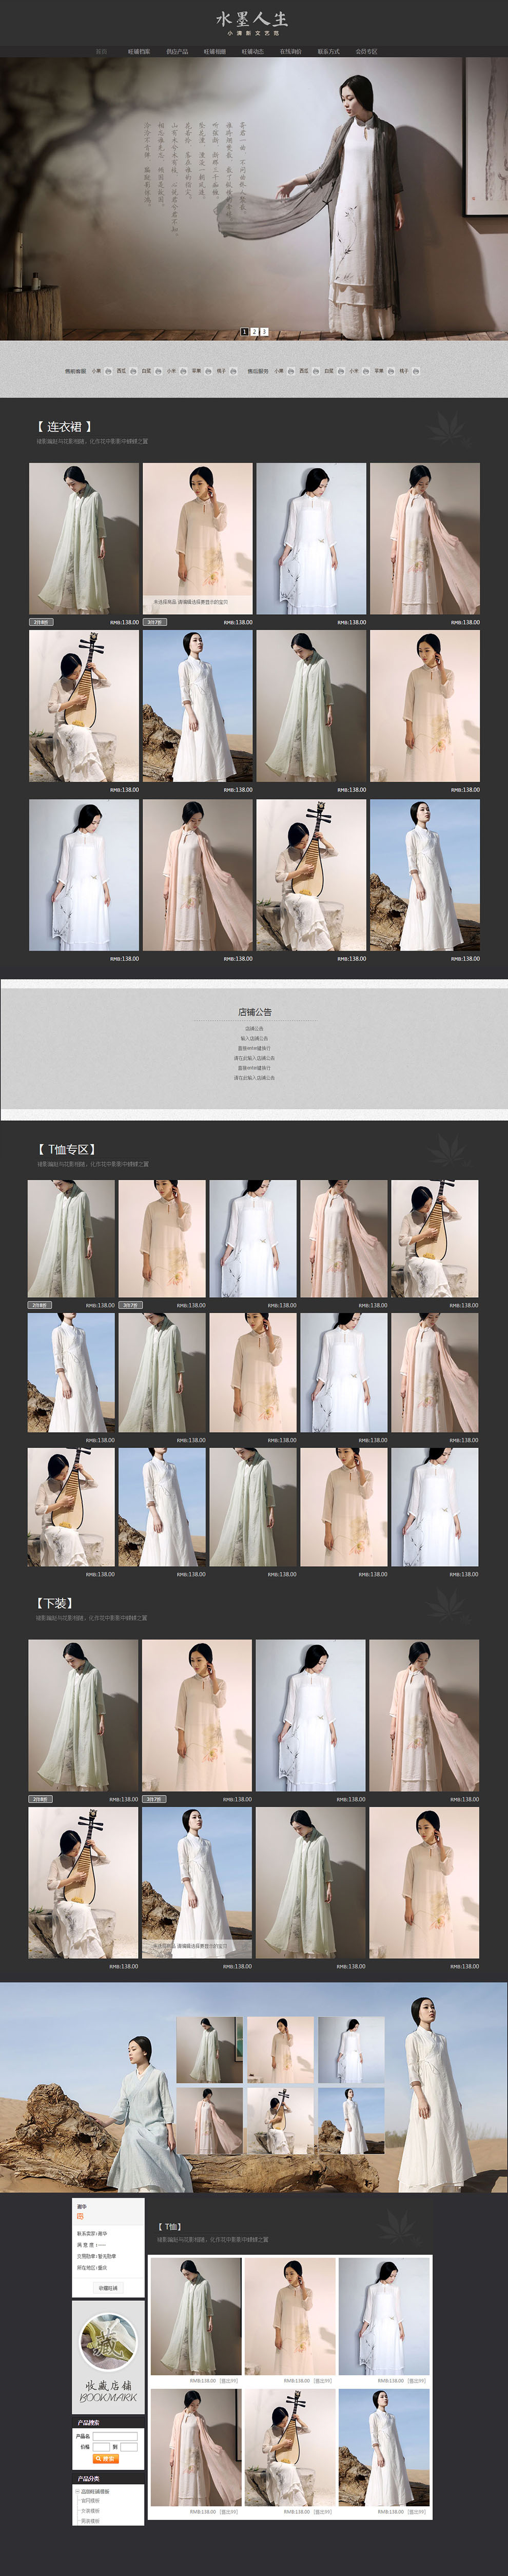Chat with 售前客服 agent 苹果 icon
The width and height of the screenshot is (508, 2576).
click(x=208, y=371)
